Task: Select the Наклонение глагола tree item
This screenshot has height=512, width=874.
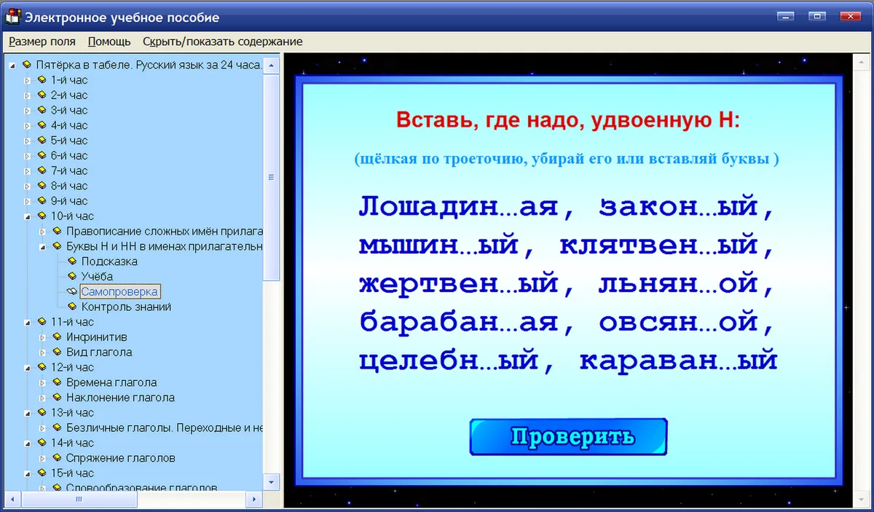Action: (x=120, y=398)
